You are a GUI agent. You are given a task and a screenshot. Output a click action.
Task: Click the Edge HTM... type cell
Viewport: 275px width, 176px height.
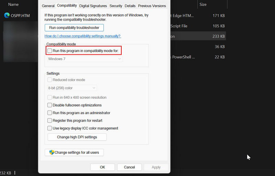point(182,15)
